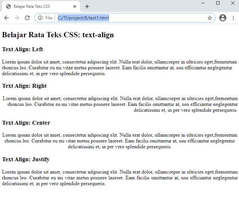This screenshot has width=239, height=213.
Task: Click the 'File' label in the address bar
Action: click(49, 18)
